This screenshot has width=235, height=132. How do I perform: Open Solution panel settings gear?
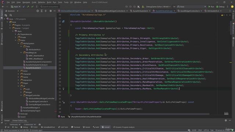click(51, 11)
